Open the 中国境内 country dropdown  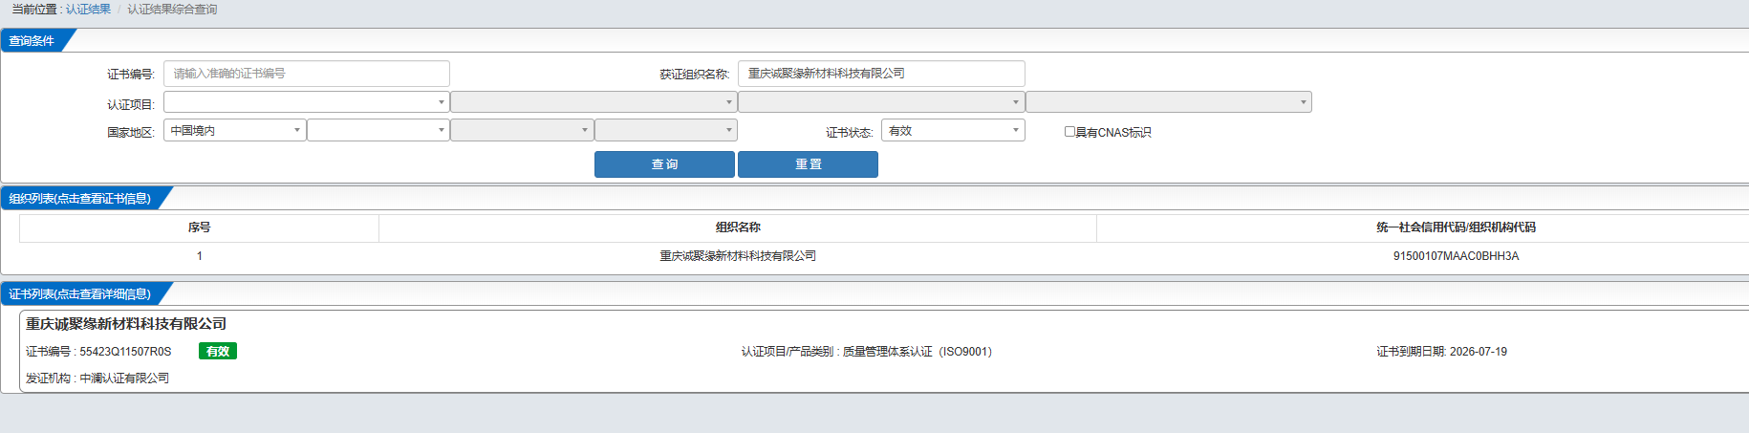[x=235, y=130]
